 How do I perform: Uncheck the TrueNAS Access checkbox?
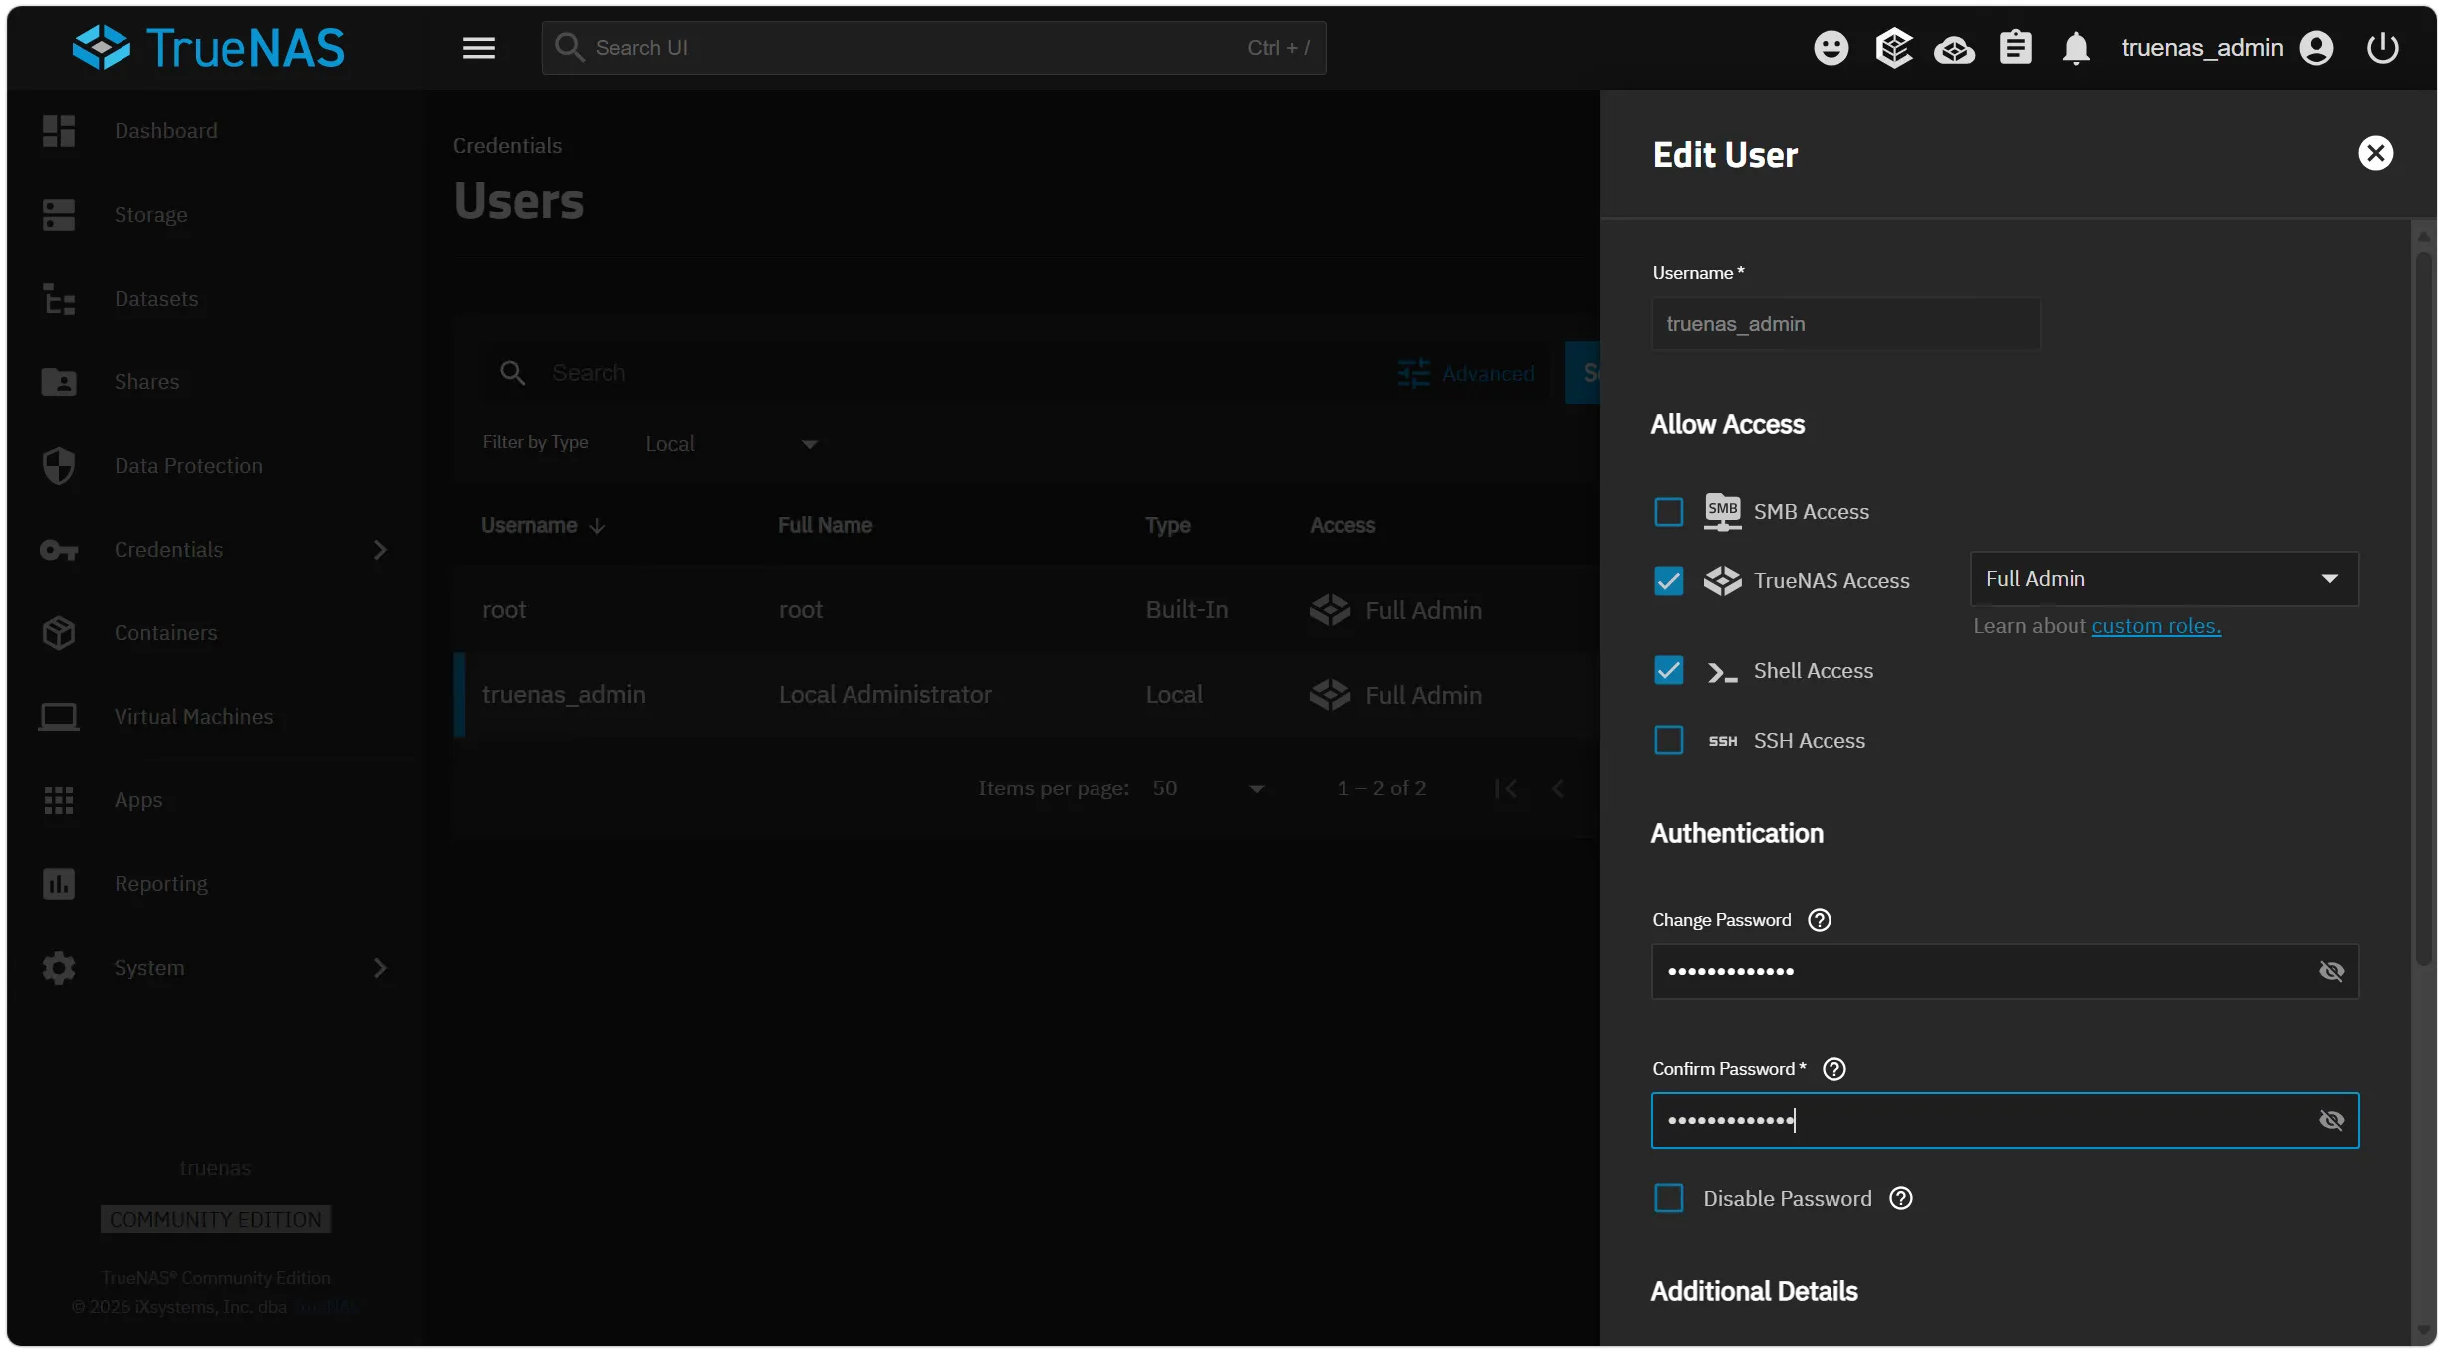[1669, 581]
